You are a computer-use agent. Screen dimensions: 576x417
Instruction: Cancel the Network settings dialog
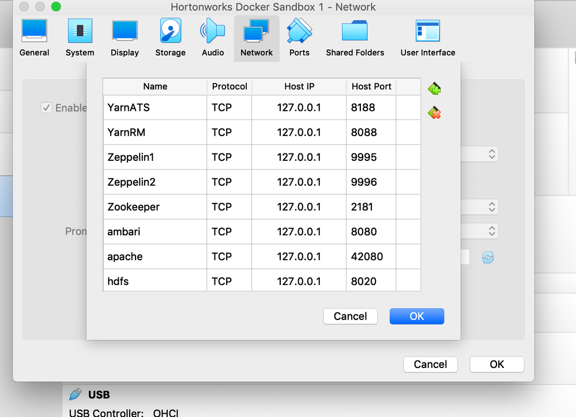tap(430, 364)
